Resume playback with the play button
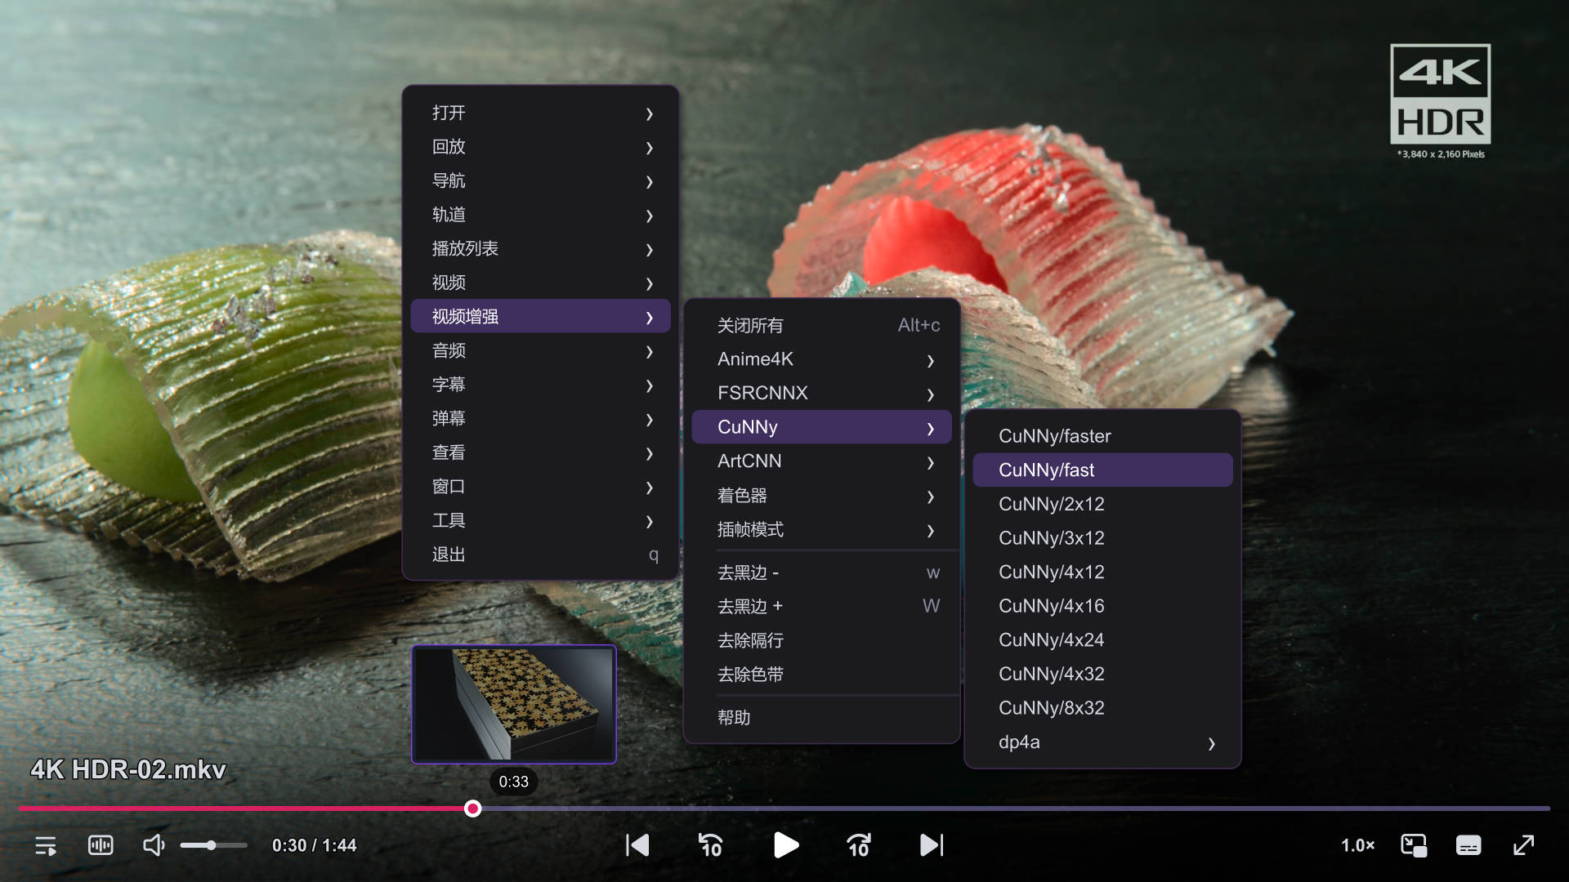 pyautogui.click(x=785, y=845)
